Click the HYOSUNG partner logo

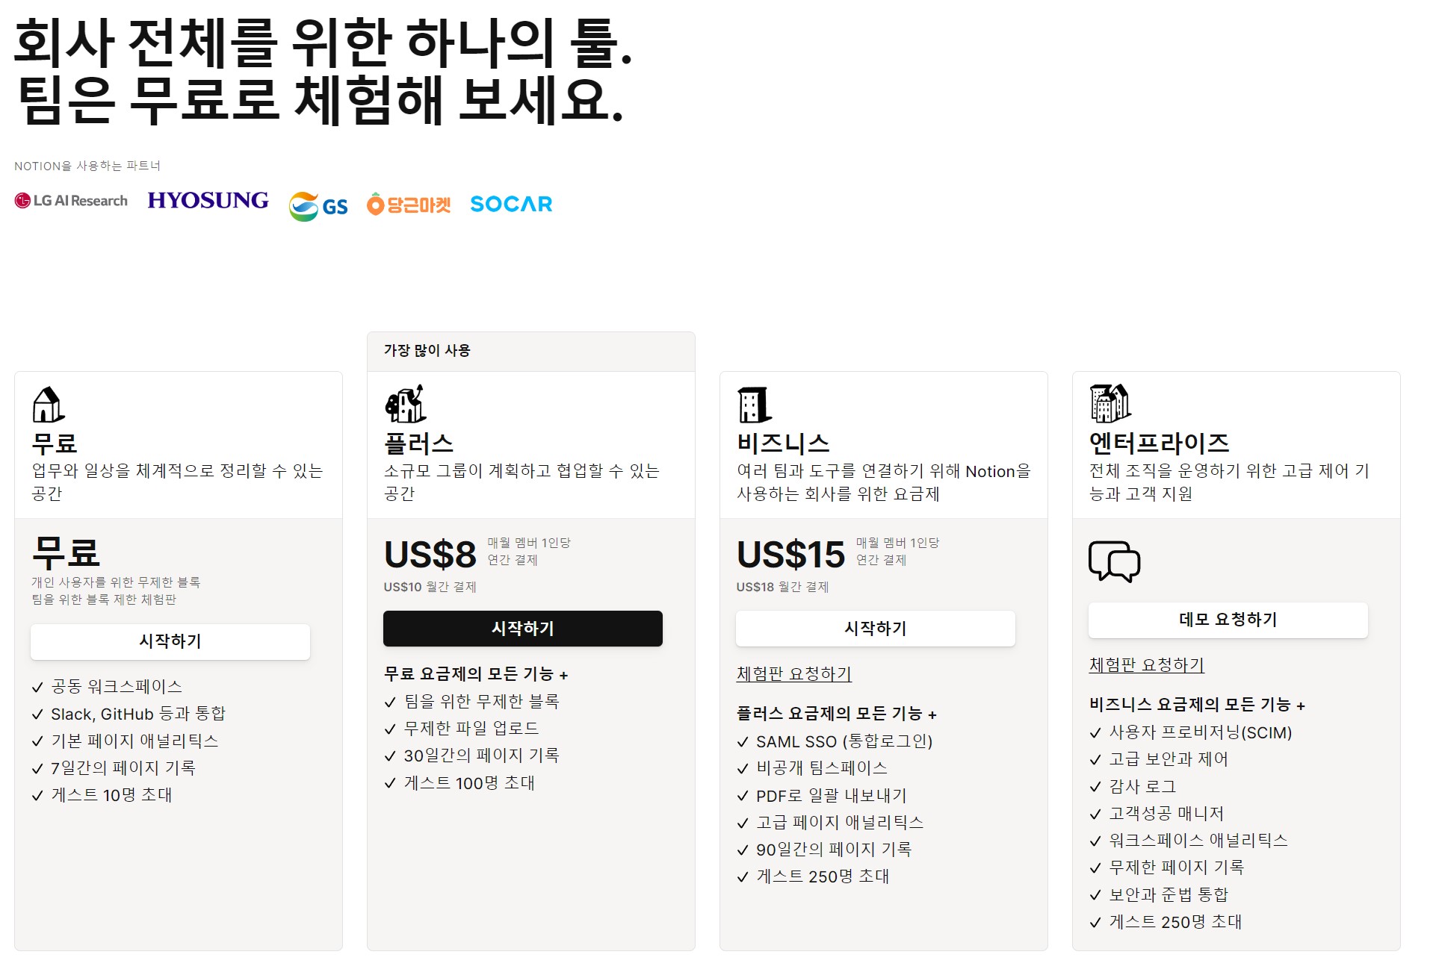[x=208, y=200]
